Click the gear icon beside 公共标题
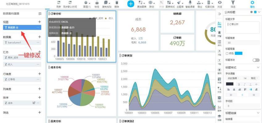This screenshot has width=262, height=123. [x=251, y=12]
